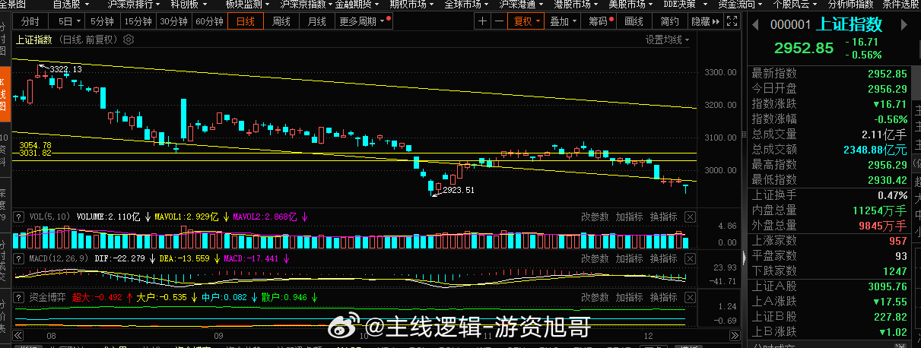Image resolution: width=921 pixels, height=348 pixels.
Task: Select 上涨家数 value 957
Action: [x=897, y=240]
